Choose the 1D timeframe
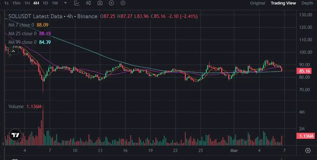317x160 pixels. click(x=45, y=3)
